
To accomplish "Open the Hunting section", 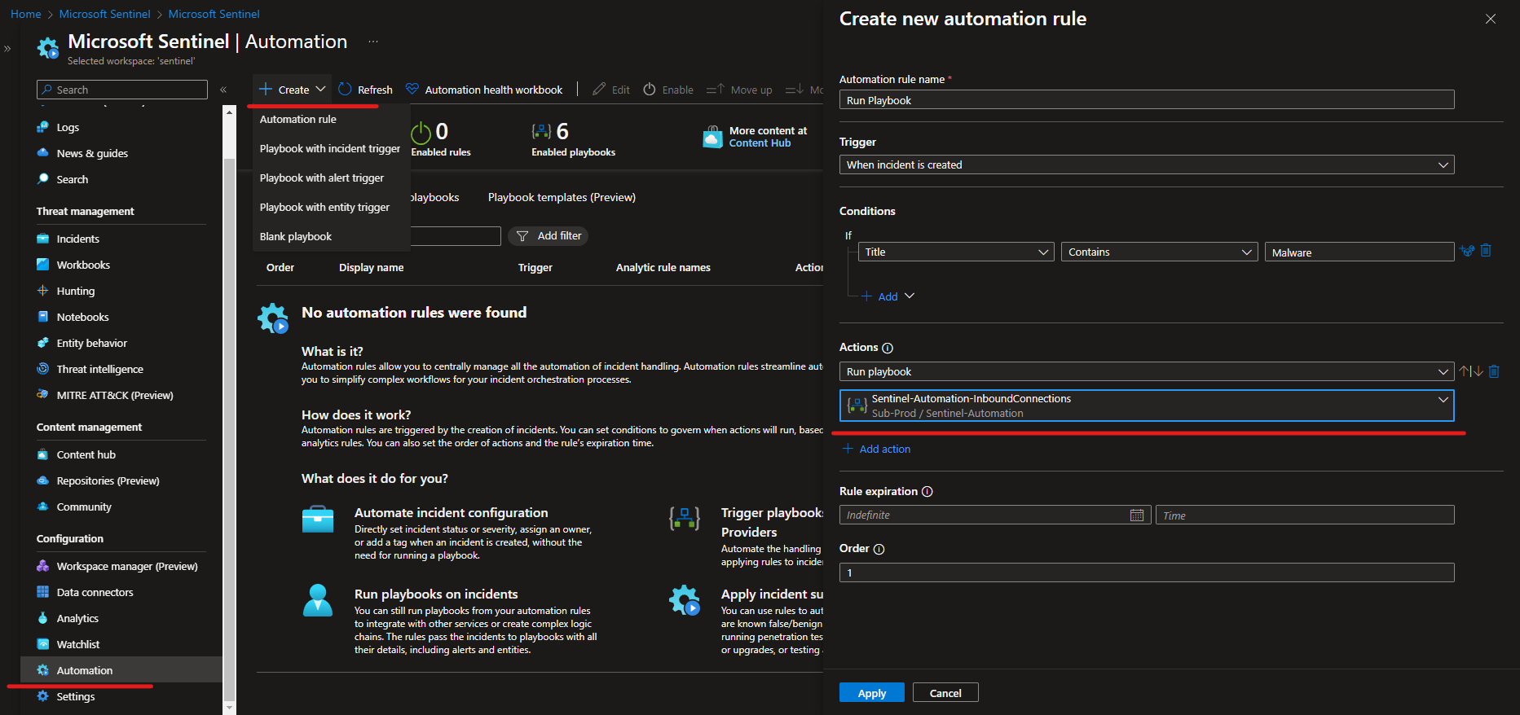I will coord(76,291).
